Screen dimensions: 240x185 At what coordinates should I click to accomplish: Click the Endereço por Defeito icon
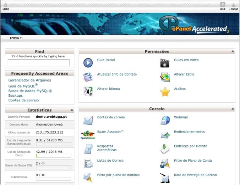click(x=165, y=149)
